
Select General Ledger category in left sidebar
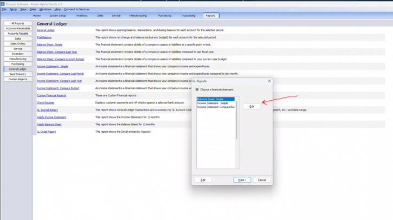[18, 69]
